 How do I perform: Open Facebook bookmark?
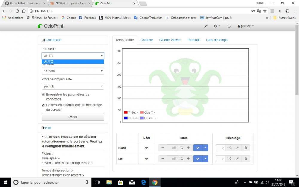coord(88,18)
